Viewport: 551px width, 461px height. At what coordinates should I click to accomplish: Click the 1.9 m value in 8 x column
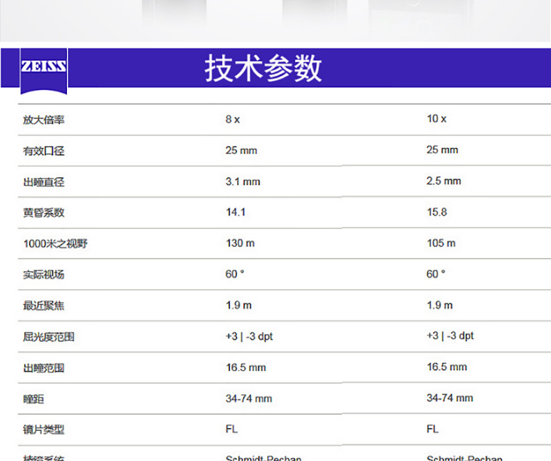click(239, 305)
